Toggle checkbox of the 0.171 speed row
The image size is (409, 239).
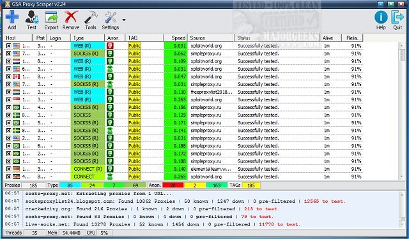click(x=8, y=123)
